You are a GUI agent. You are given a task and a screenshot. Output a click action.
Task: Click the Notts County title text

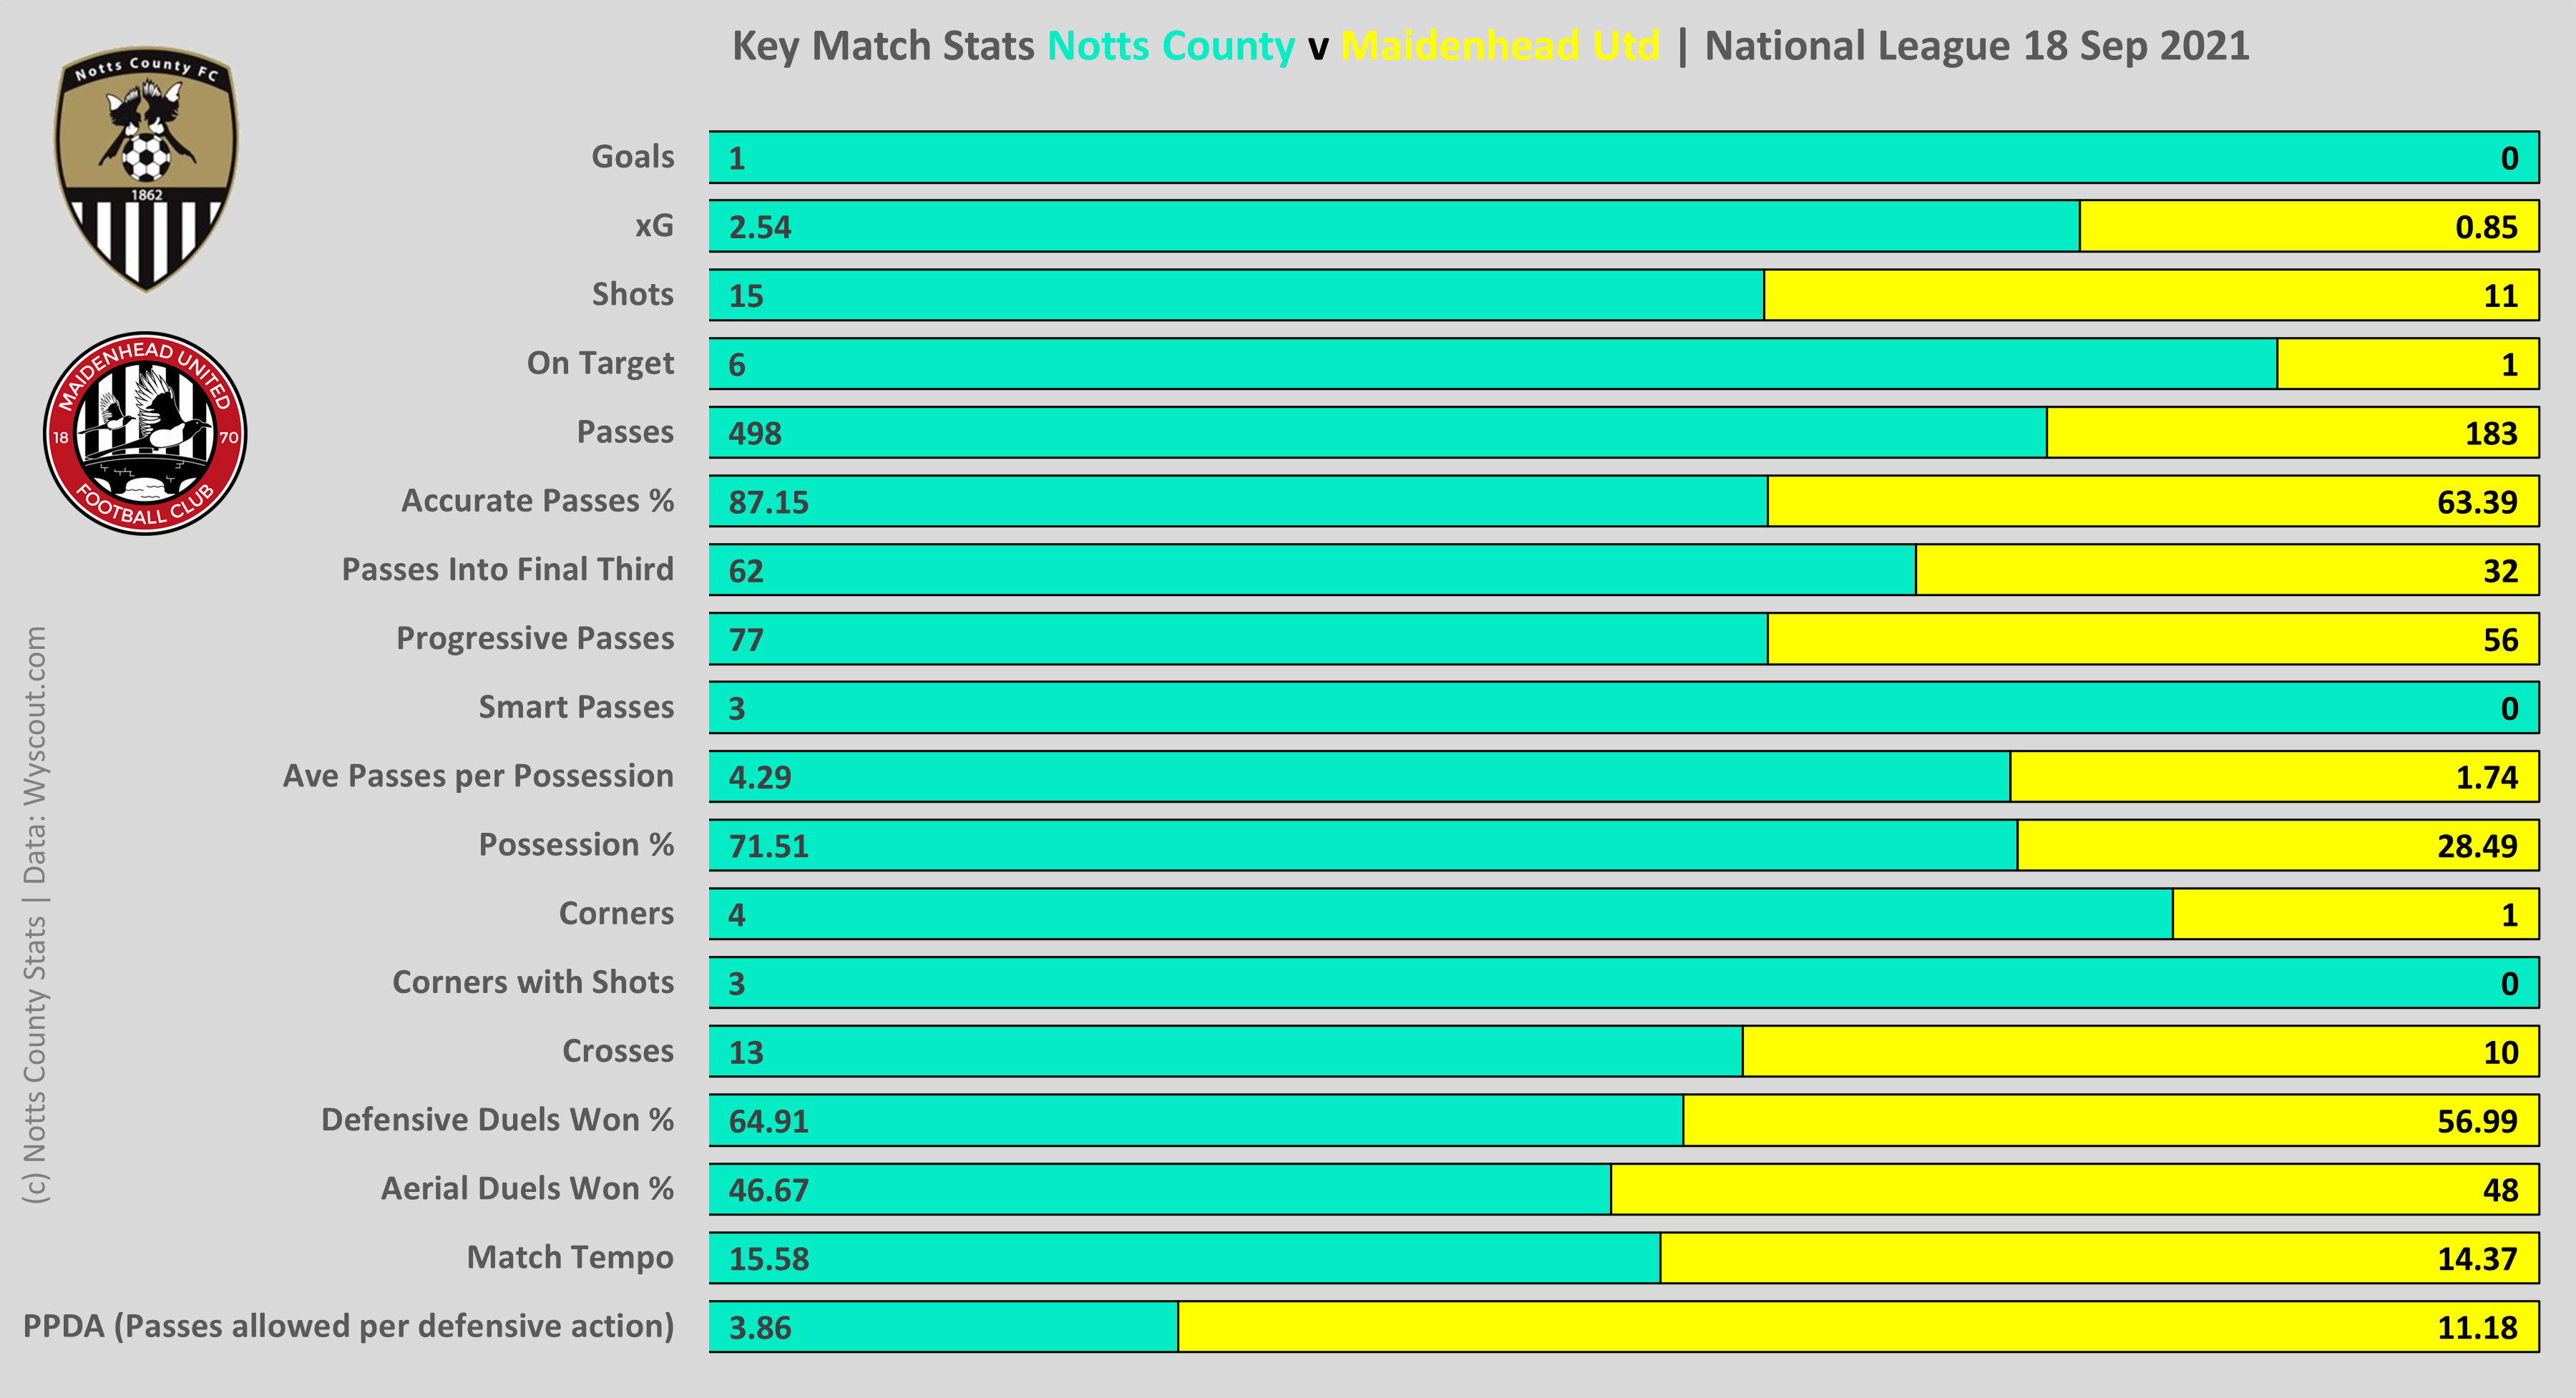tap(1170, 46)
